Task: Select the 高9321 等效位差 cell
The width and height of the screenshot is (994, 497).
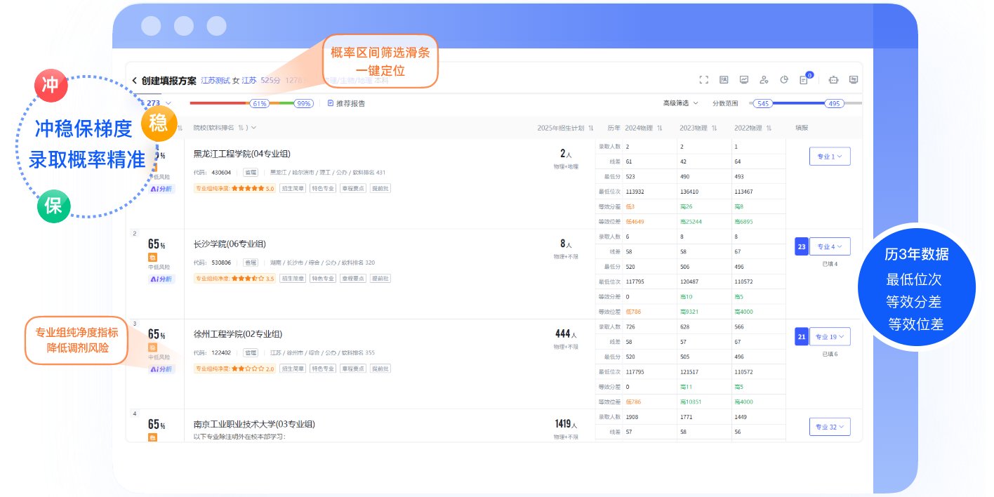Action: coord(689,311)
